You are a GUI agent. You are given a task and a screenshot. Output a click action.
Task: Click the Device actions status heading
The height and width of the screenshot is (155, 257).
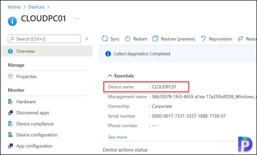pos(125,150)
